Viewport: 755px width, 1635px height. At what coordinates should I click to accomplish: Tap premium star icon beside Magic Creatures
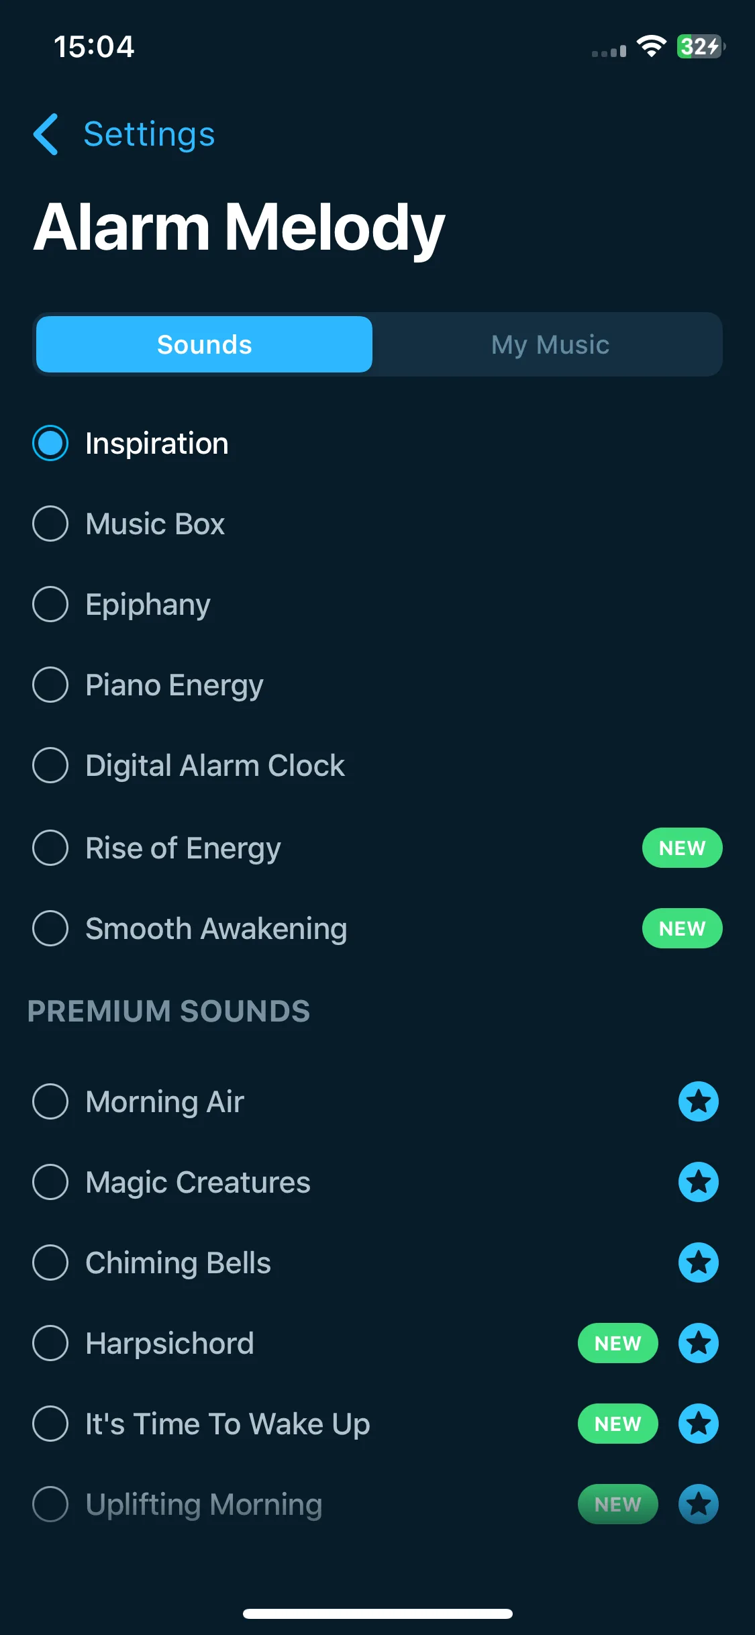[698, 1182]
